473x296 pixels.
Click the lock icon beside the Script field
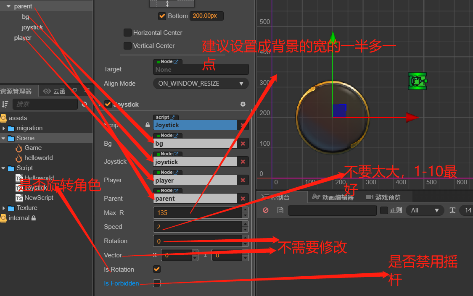pos(148,125)
